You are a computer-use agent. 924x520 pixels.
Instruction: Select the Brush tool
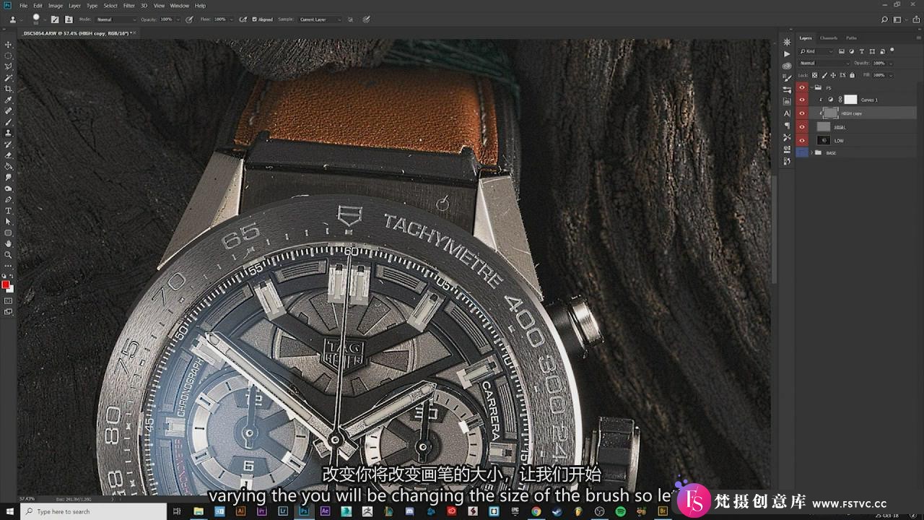[9, 122]
